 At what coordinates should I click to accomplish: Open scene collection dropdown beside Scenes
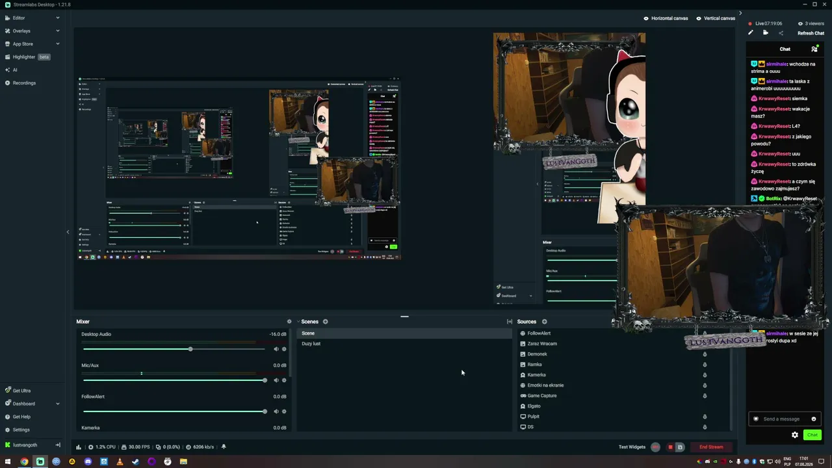coord(298,322)
